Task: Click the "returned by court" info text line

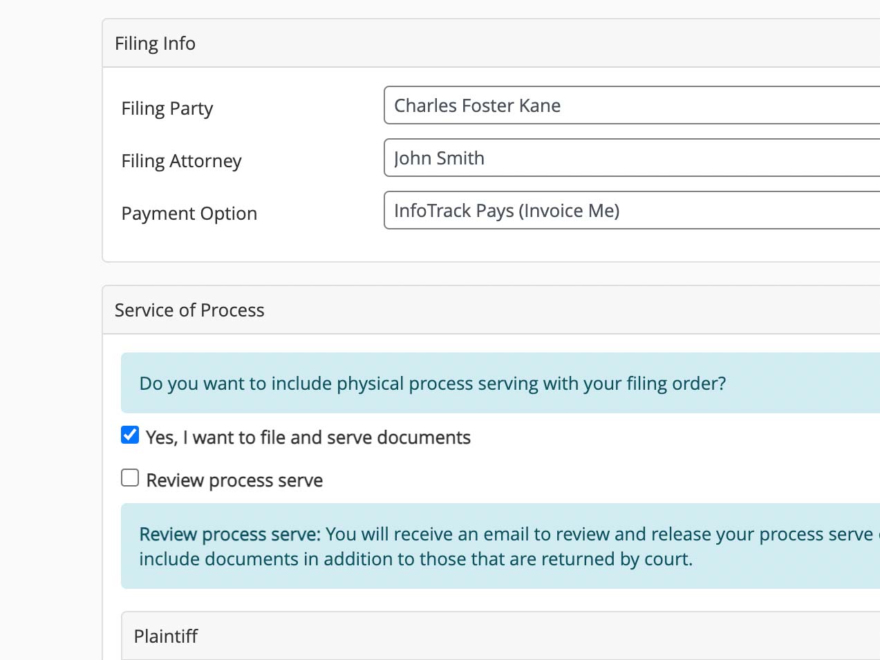Action: click(x=415, y=559)
